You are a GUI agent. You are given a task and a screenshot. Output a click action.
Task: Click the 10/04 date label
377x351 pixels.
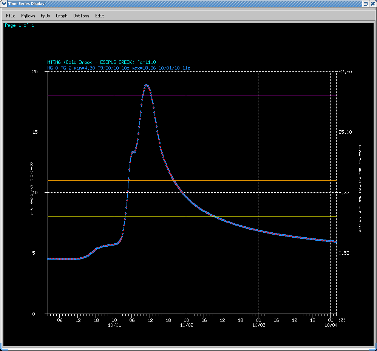[x=331, y=325]
